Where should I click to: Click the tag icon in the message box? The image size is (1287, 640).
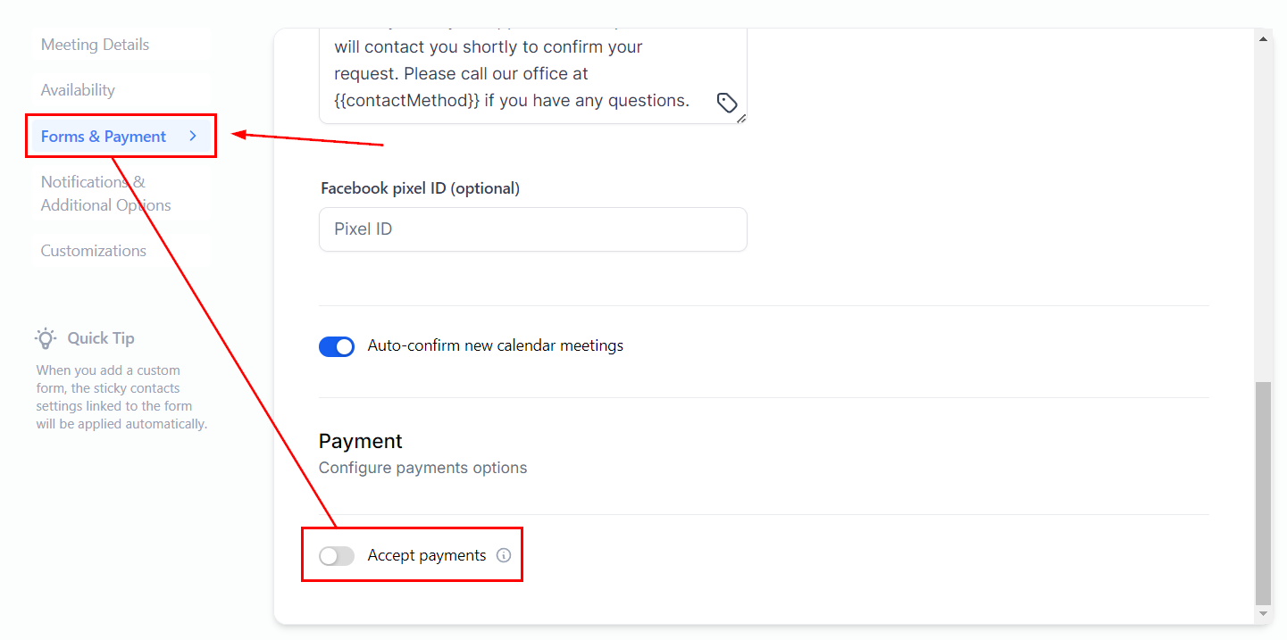(x=727, y=103)
